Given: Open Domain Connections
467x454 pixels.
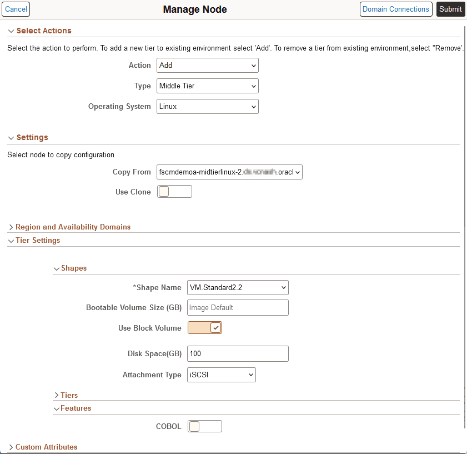Looking at the screenshot, I should coord(396,9).
